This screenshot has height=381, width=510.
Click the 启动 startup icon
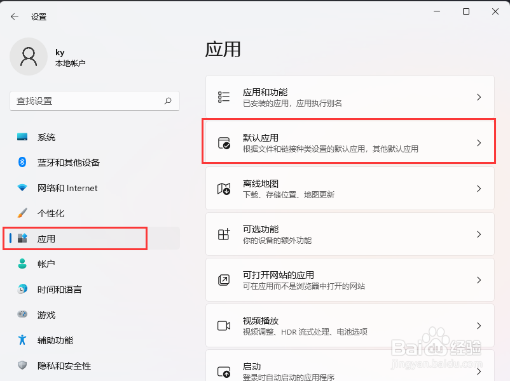click(x=224, y=372)
